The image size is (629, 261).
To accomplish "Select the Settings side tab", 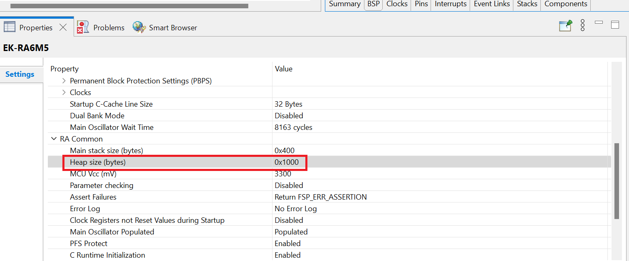I will pyautogui.click(x=20, y=74).
